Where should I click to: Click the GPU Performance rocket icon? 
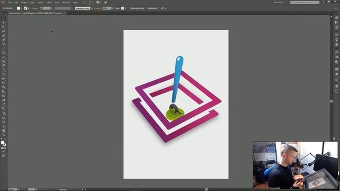click(106, 2)
